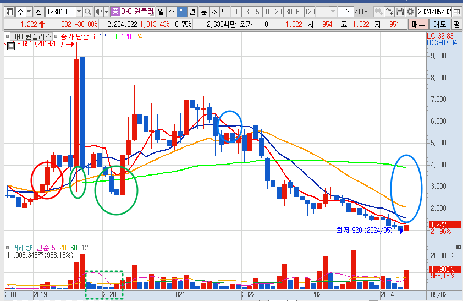Click the stock name 아이윈플러스 box
The image size is (463, 301).
(x=137, y=12)
